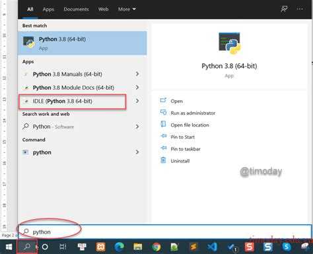Open the checkmark app with badge on taskbar
313x254 pixels.
[231, 247]
